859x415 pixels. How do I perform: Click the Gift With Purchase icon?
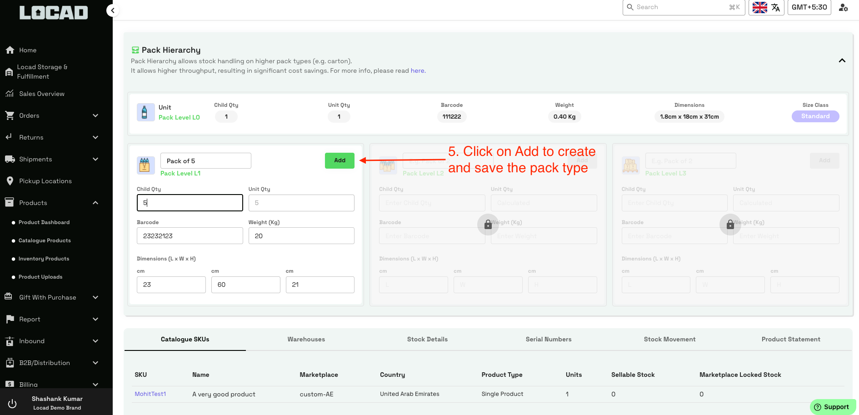(9, 297)
